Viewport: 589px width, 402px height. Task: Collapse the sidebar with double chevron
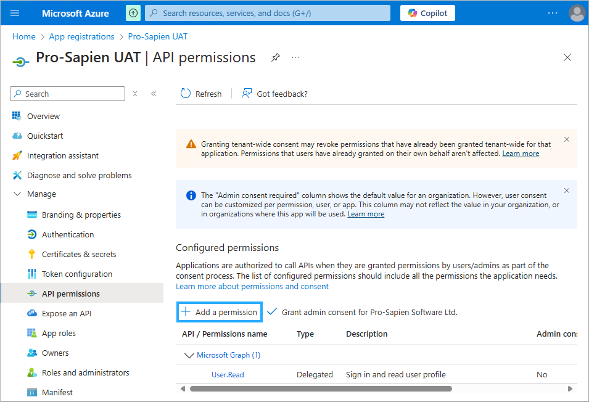pos(154,94)
